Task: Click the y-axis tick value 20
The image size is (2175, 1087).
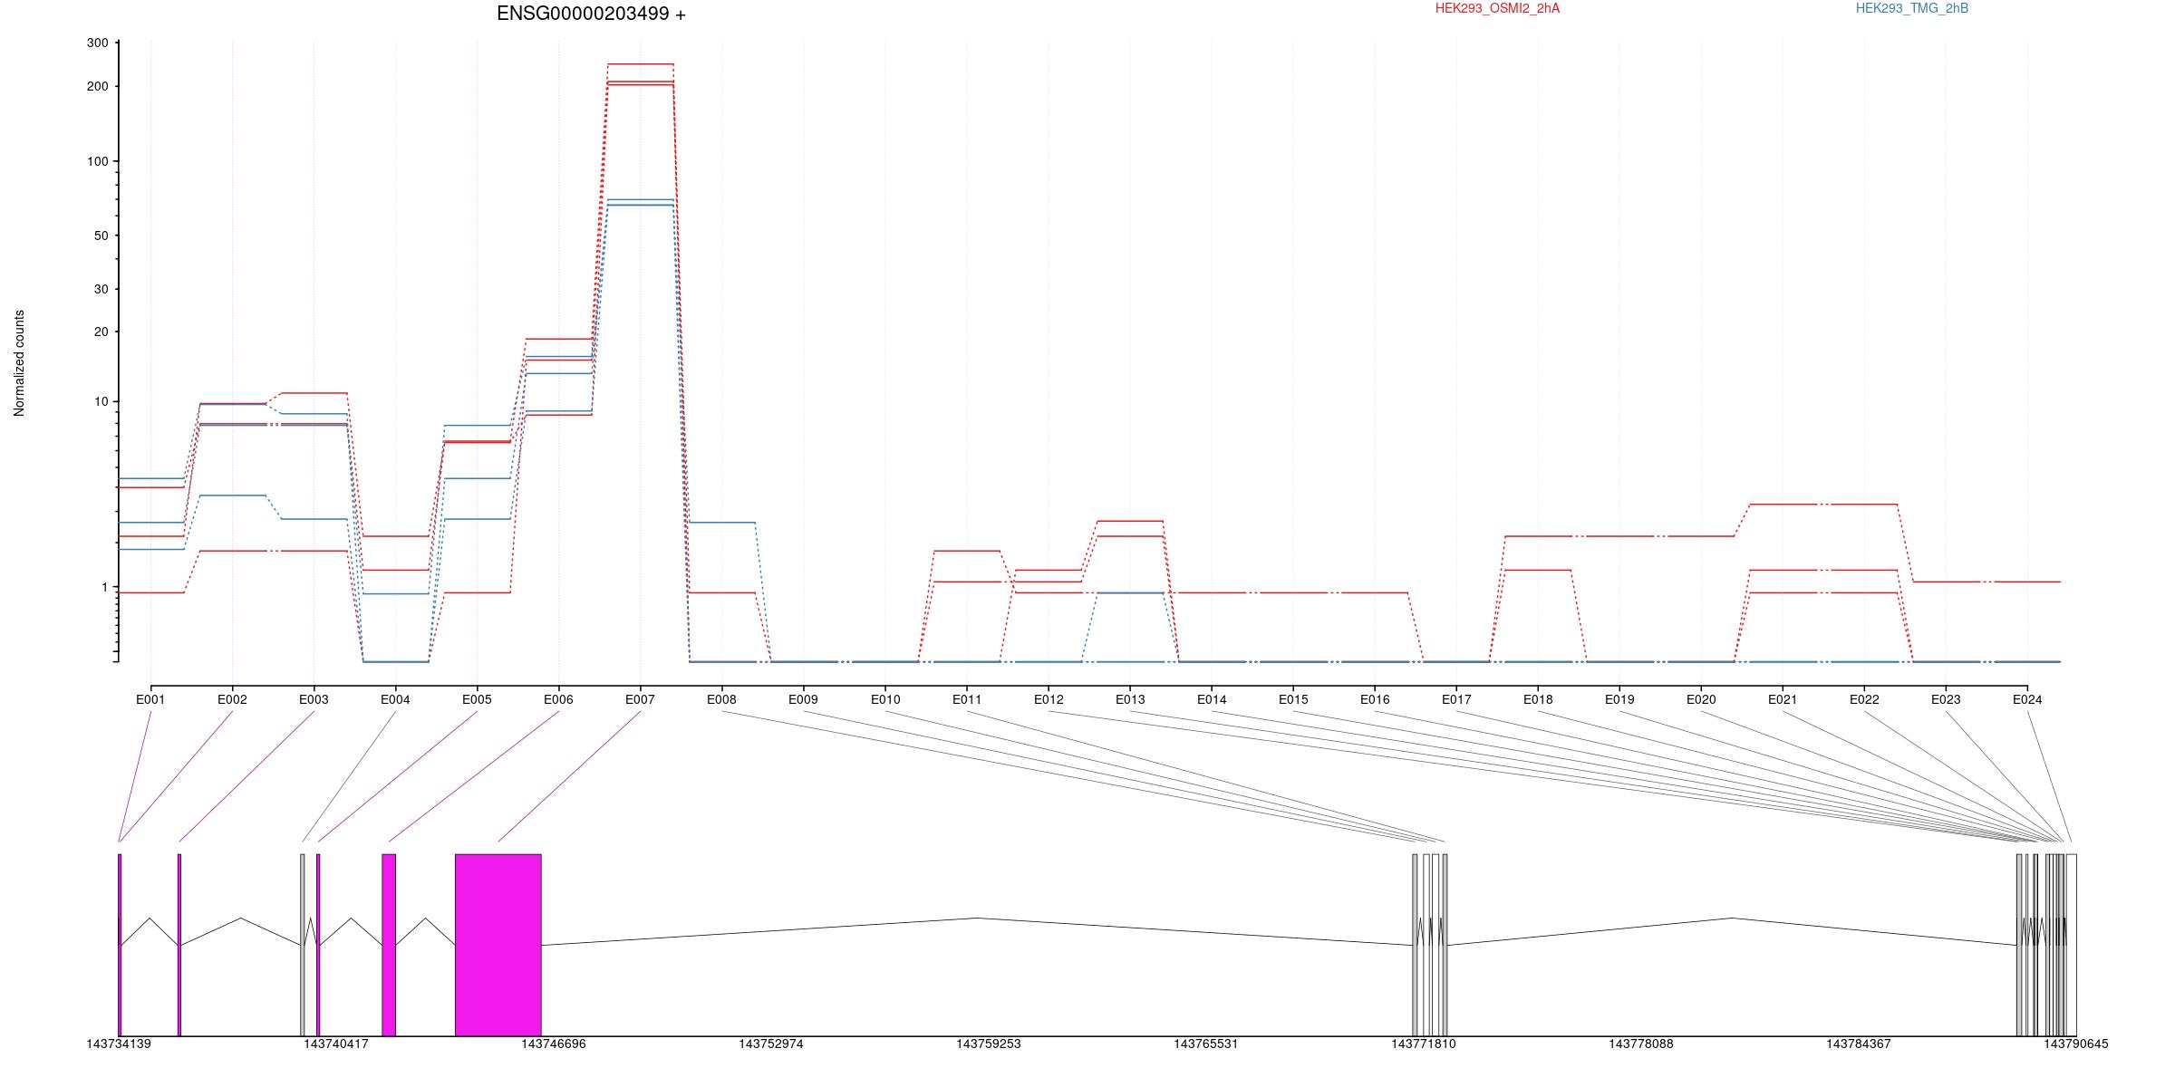Action: coord(101,332)
